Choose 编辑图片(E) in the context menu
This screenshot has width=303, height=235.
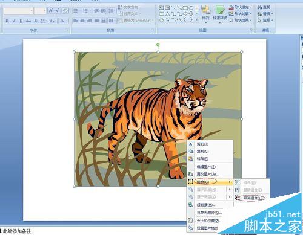(x=210, y=167)
